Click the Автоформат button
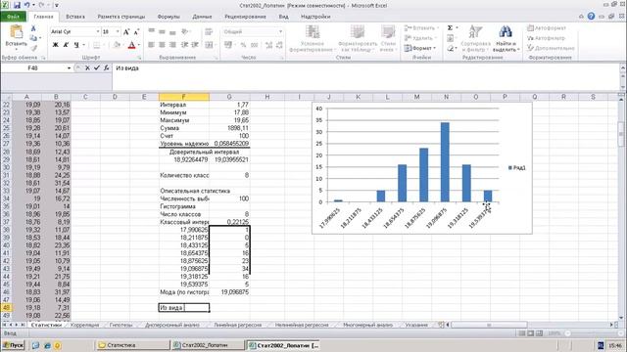Viewport: 627px width, 352px height. coord(547,28)
